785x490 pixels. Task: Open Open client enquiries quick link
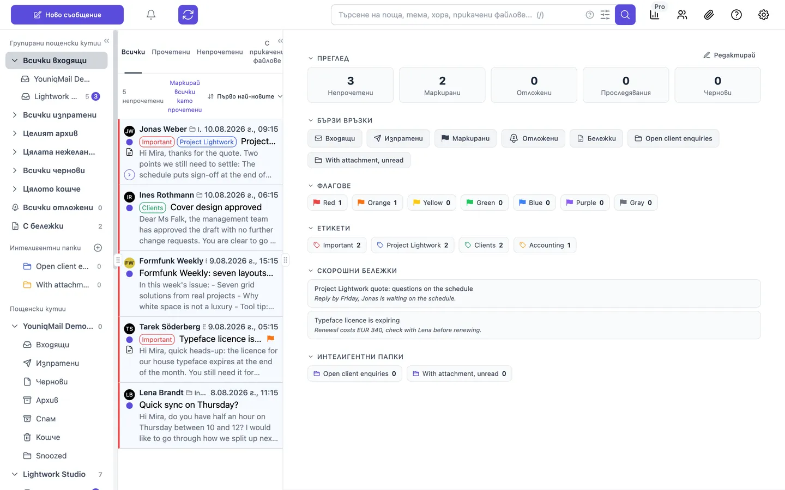[673, 138]
